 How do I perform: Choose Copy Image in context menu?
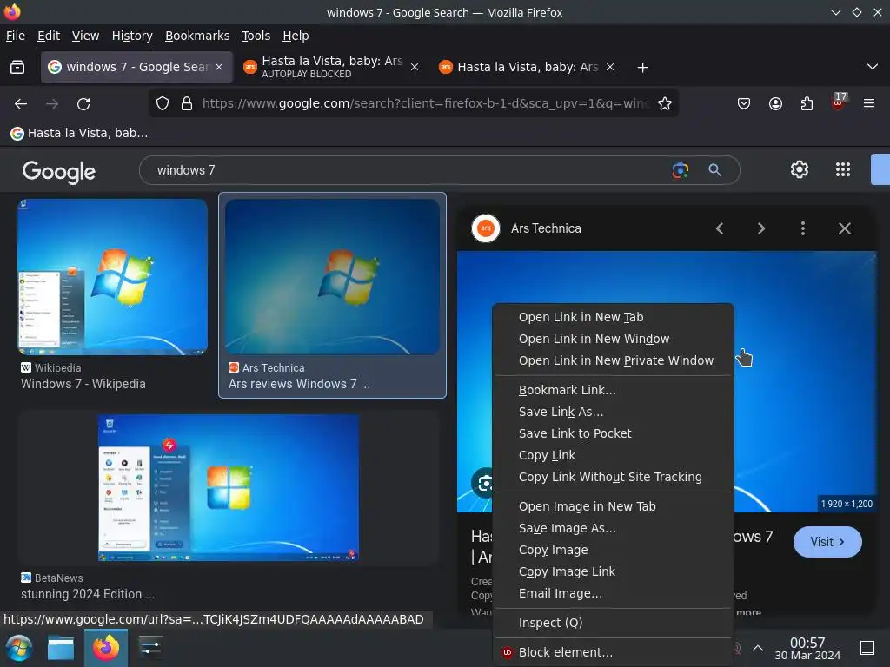tap(613, 550)
